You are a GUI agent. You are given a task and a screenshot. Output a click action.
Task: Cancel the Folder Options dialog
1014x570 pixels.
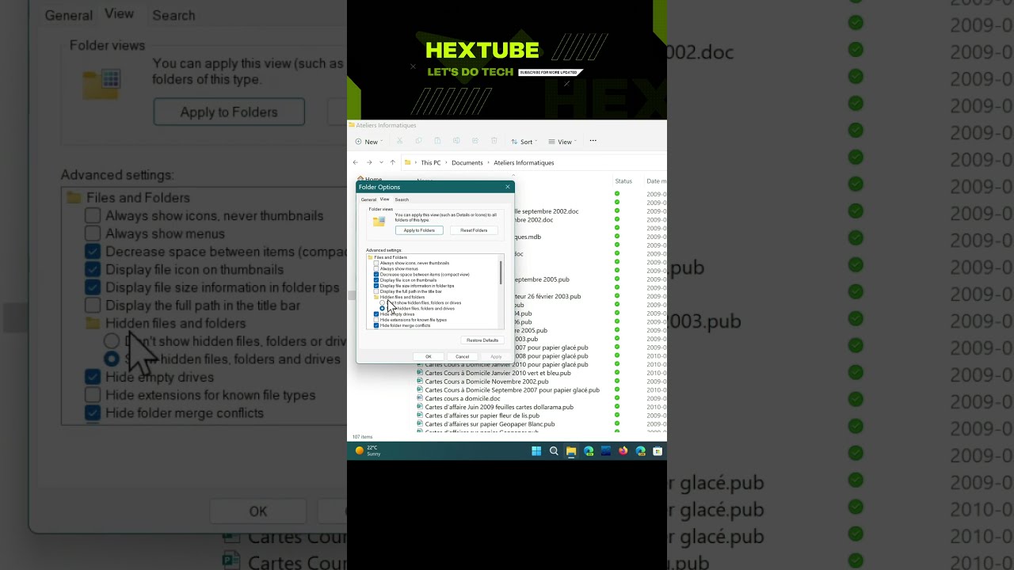463,356
